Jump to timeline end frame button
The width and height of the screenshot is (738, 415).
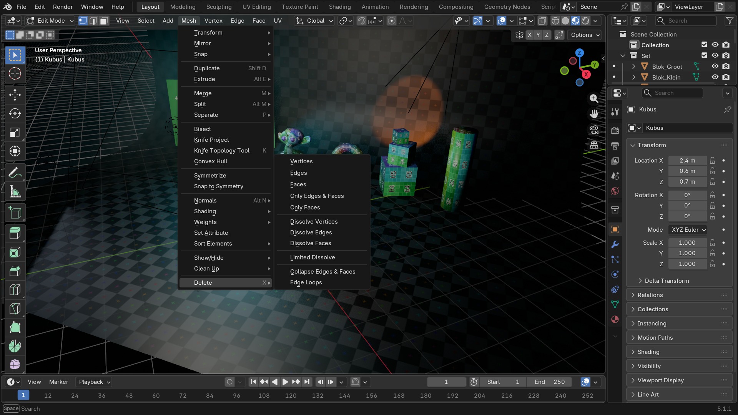click(x=307, y=382)
